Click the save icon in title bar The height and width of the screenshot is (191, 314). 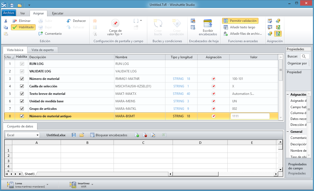(11, 5)
